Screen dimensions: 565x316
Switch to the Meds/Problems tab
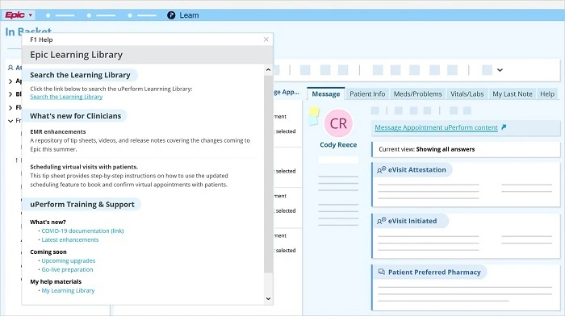point(417,94)
